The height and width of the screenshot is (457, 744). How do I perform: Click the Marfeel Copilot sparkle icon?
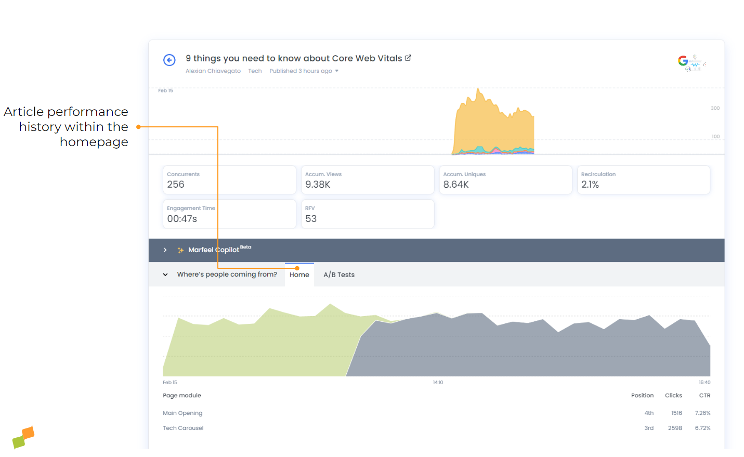180,250
